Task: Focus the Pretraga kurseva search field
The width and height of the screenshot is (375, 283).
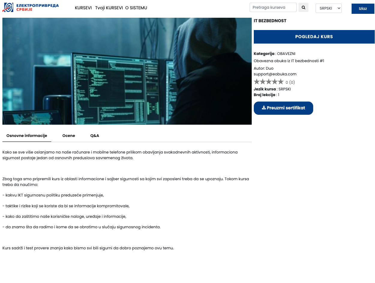Action: (273, 8)
